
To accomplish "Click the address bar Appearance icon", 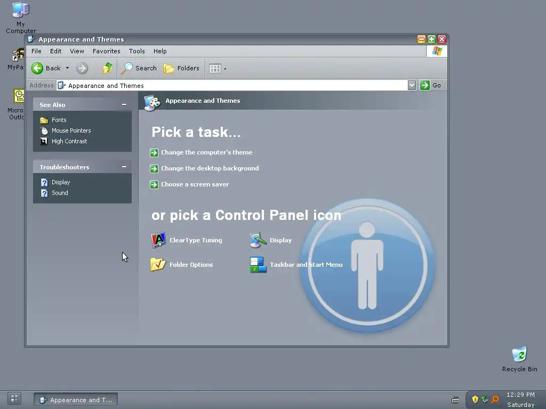I will (61, 85).
